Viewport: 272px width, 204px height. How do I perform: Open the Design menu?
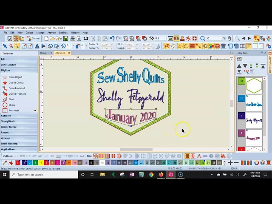29,33
